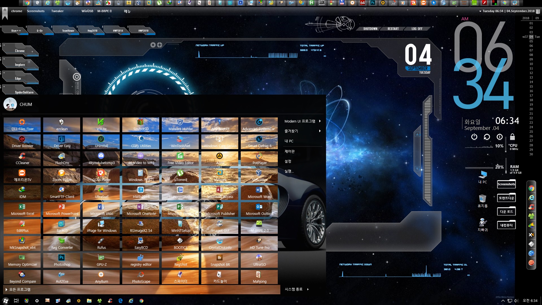Launch Glary Utilities
Image resolution: width=542 pixels, height=305 pixels.
pyautogui.click(x=141, y=142)
